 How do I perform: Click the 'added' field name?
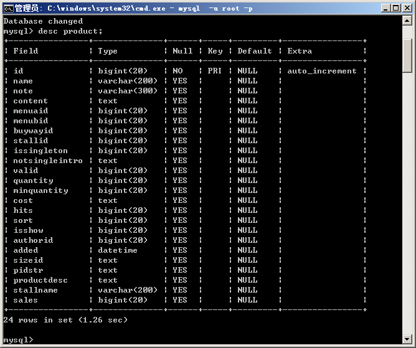[x=26, y=250]
